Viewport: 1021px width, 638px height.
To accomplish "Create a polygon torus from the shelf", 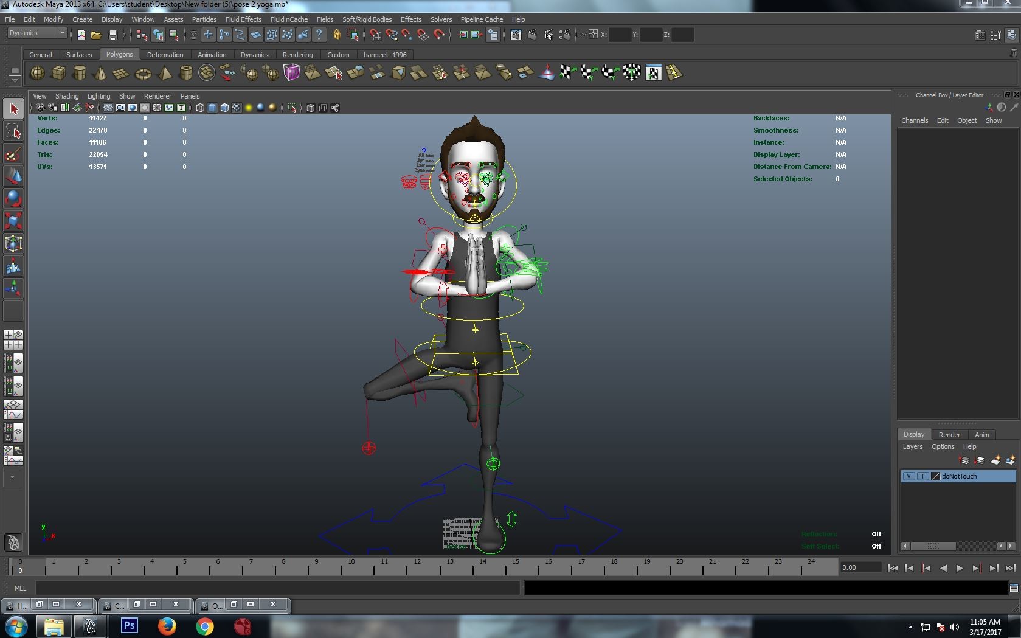I will [143, 74].
